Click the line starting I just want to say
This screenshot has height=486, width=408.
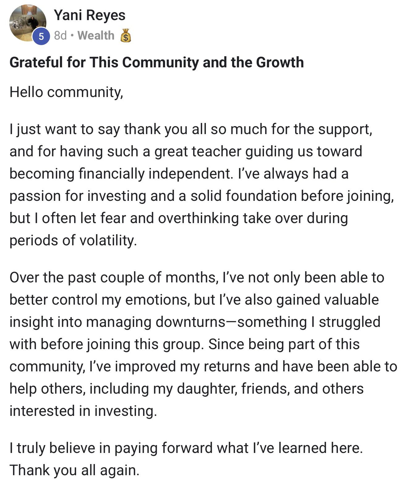click(191, 129)
